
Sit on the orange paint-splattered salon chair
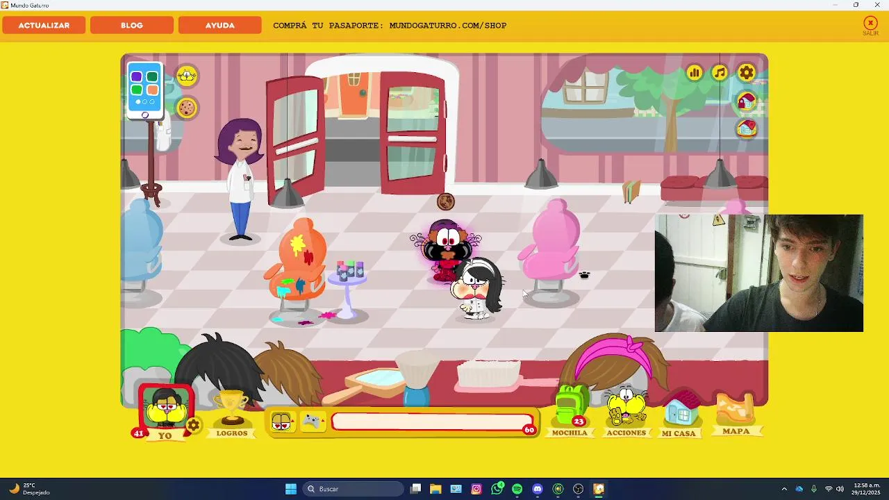tap(297, 267)
